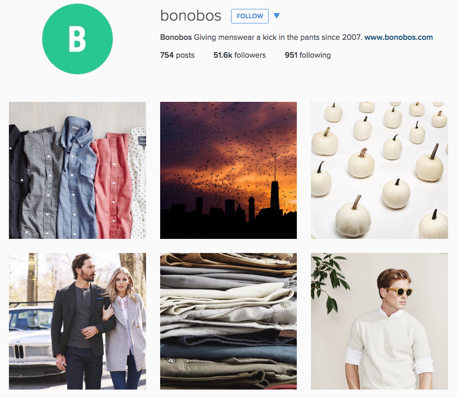Click the yellow-framed sunglasses on the model

399,291
